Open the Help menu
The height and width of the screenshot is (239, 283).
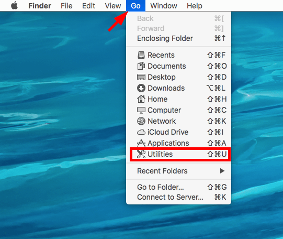[195, 6]
